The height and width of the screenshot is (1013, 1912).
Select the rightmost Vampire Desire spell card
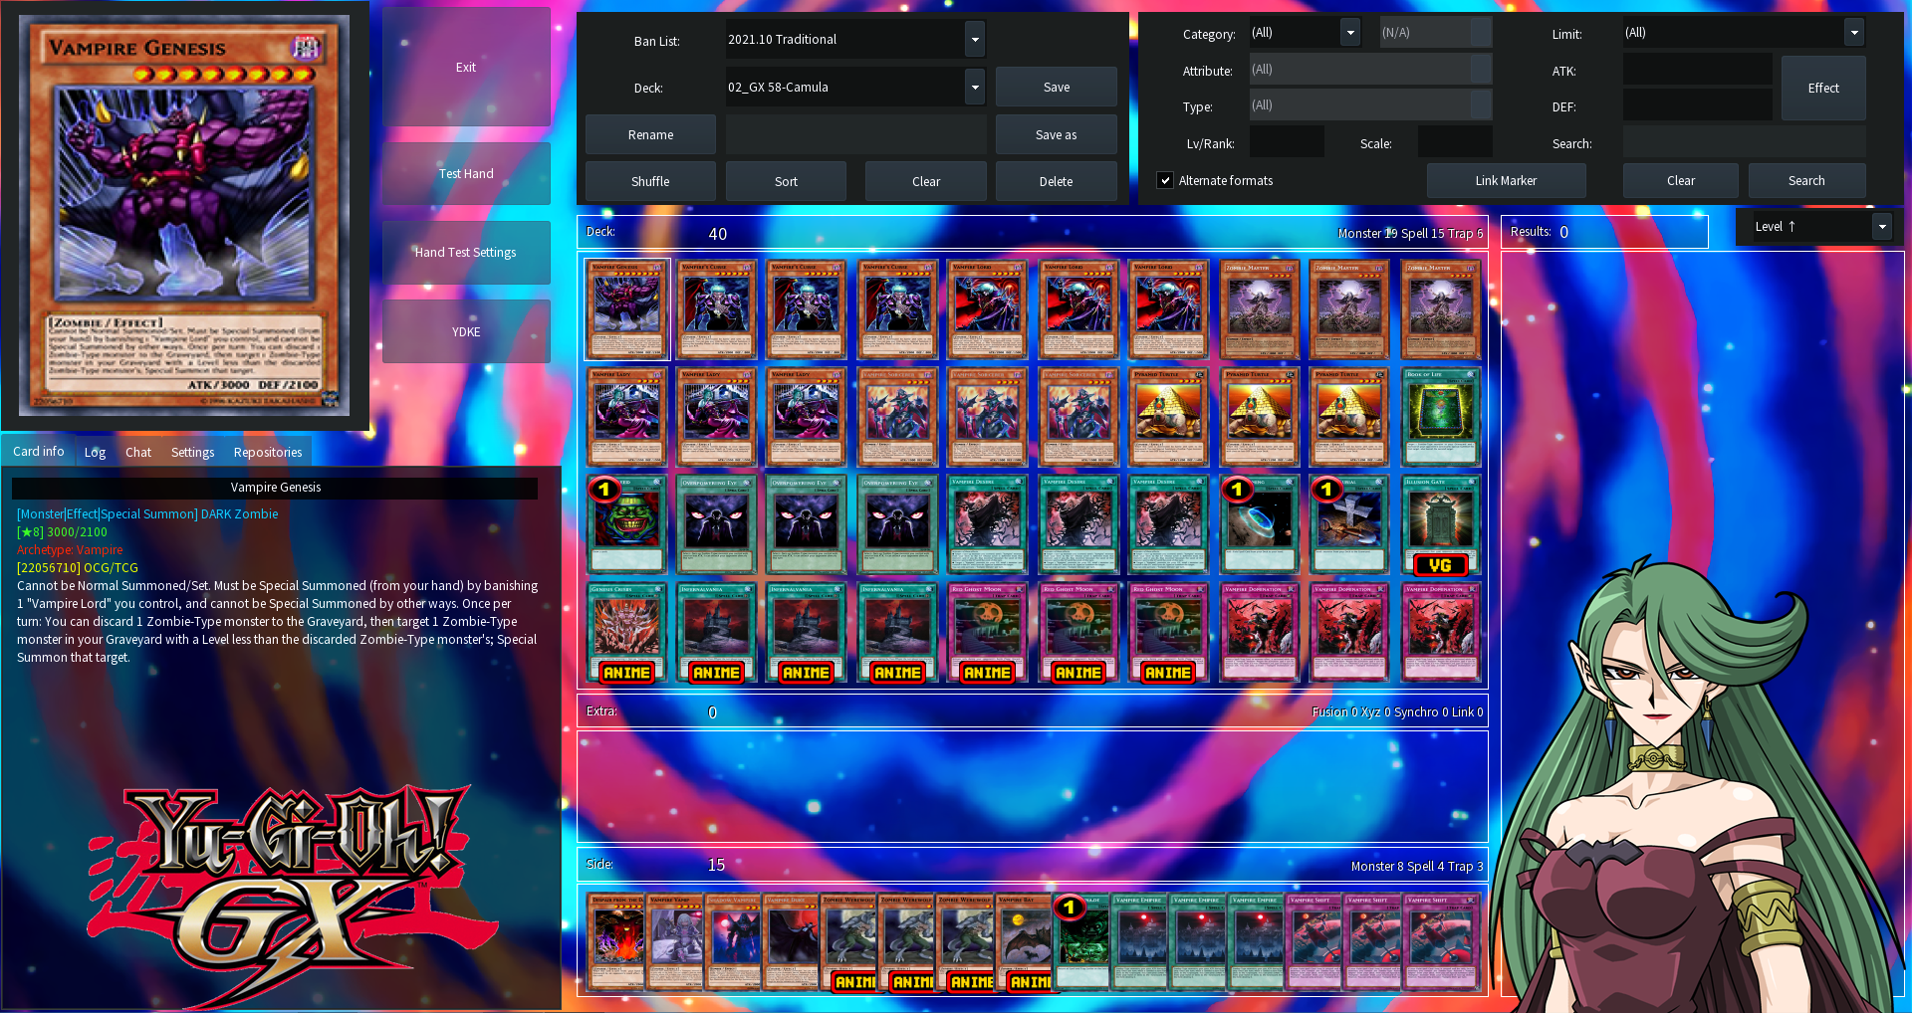[x=1168, y=524]
